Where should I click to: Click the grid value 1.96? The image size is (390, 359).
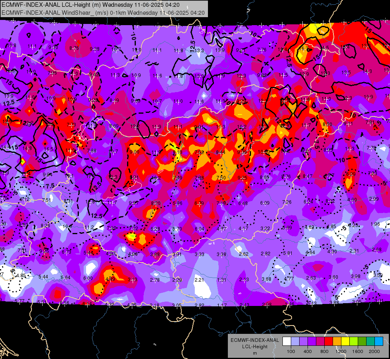coord(375,224)
